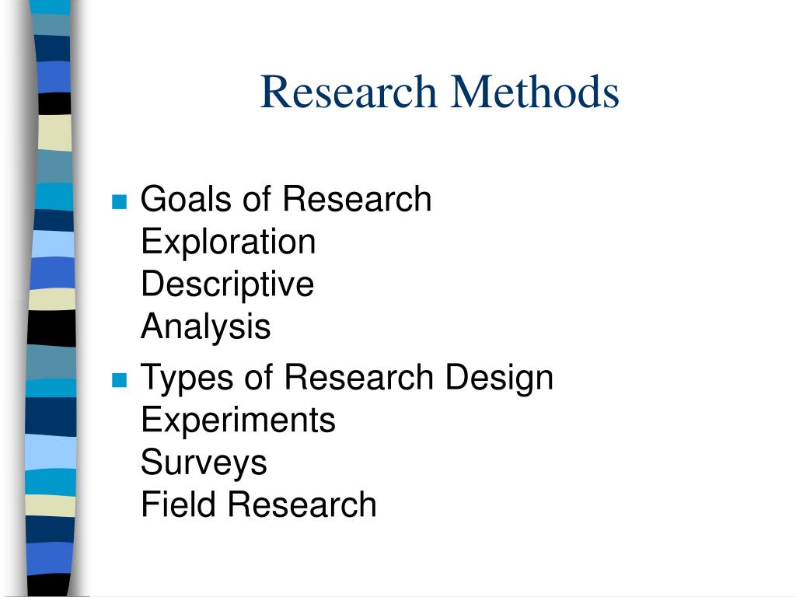This screenshot has height=597, width=796.
Task: Select the Types of Research Design heading
Action: click(x=347, y=379)
